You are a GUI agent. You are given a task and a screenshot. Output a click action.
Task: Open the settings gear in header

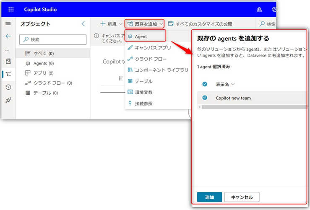point(274,9)
